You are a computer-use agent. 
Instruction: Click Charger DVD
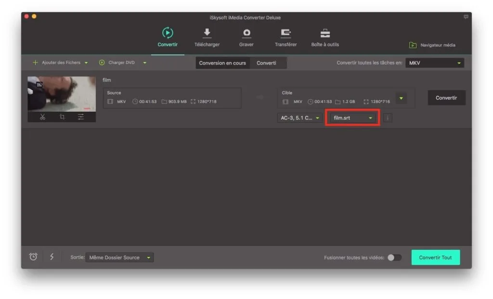point(117,63)
